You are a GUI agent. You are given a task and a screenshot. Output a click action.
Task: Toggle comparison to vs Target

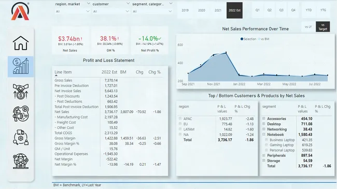(323, 27)
